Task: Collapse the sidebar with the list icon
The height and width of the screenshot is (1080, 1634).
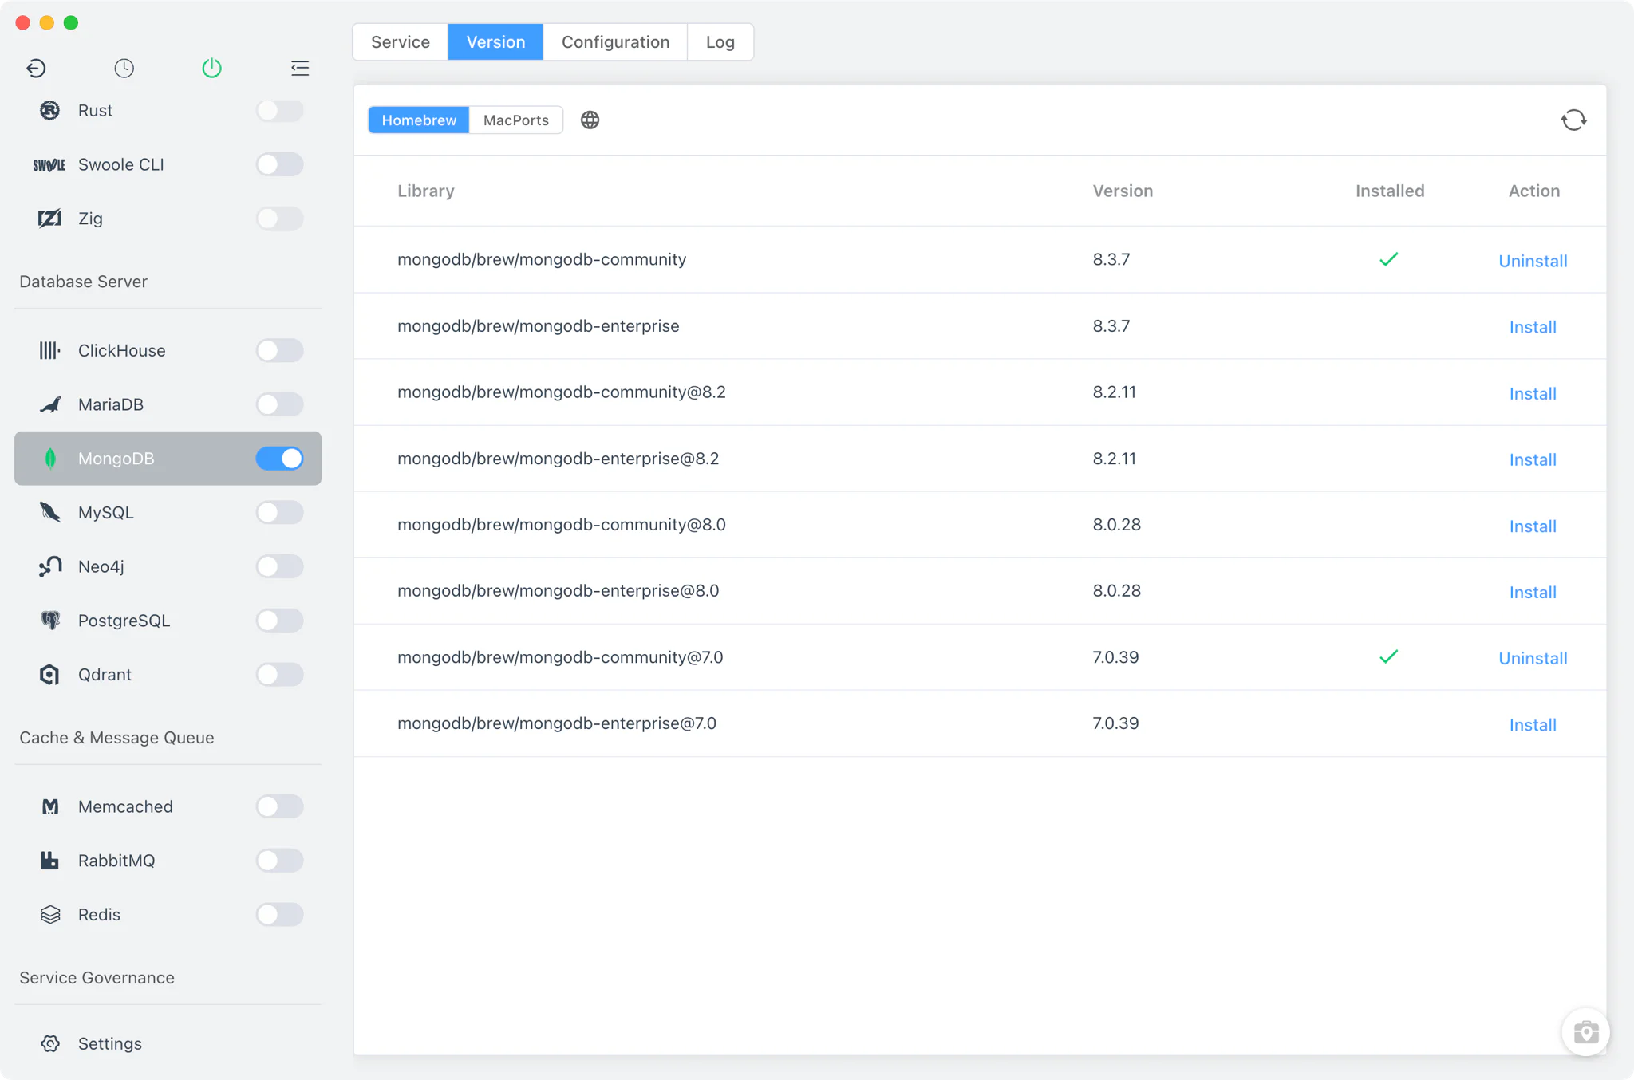Action: click(x=300, y=68)
